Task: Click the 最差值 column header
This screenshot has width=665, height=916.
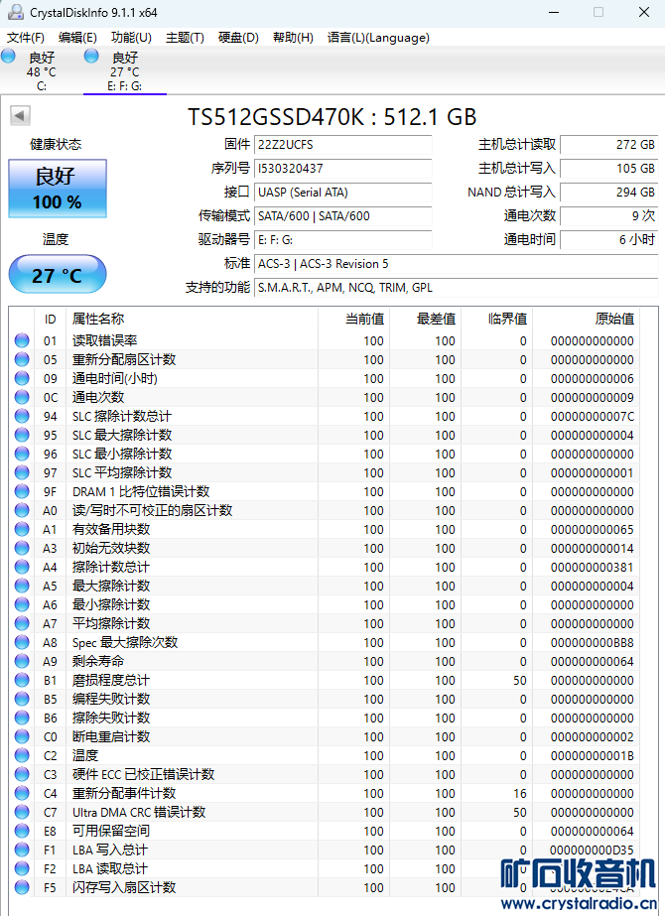Action: [426, 319]
